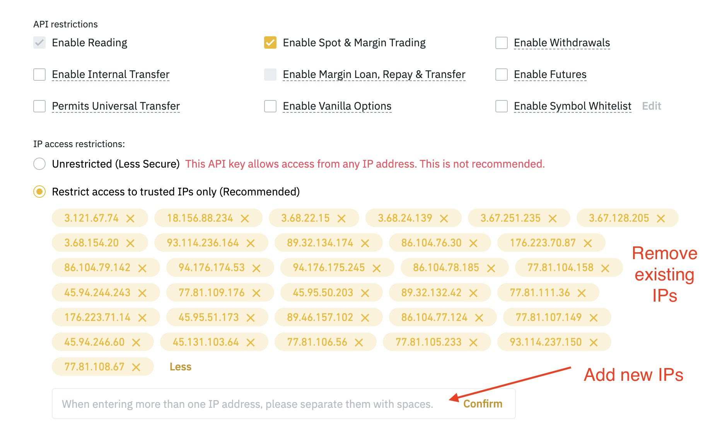
Task: Delete IP 94.176.175.245 from the list
Action: point(377,268)
